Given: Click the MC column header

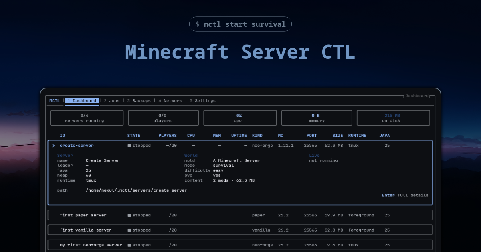Looking at the screenshot, I should [x=281, y=136].
